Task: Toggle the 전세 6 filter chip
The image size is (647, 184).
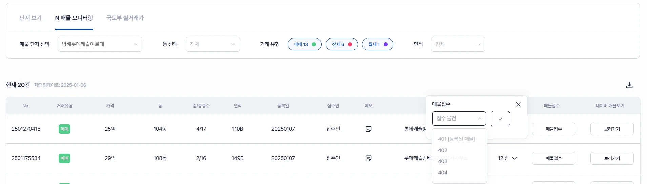Action: click(x=342, y=44)
